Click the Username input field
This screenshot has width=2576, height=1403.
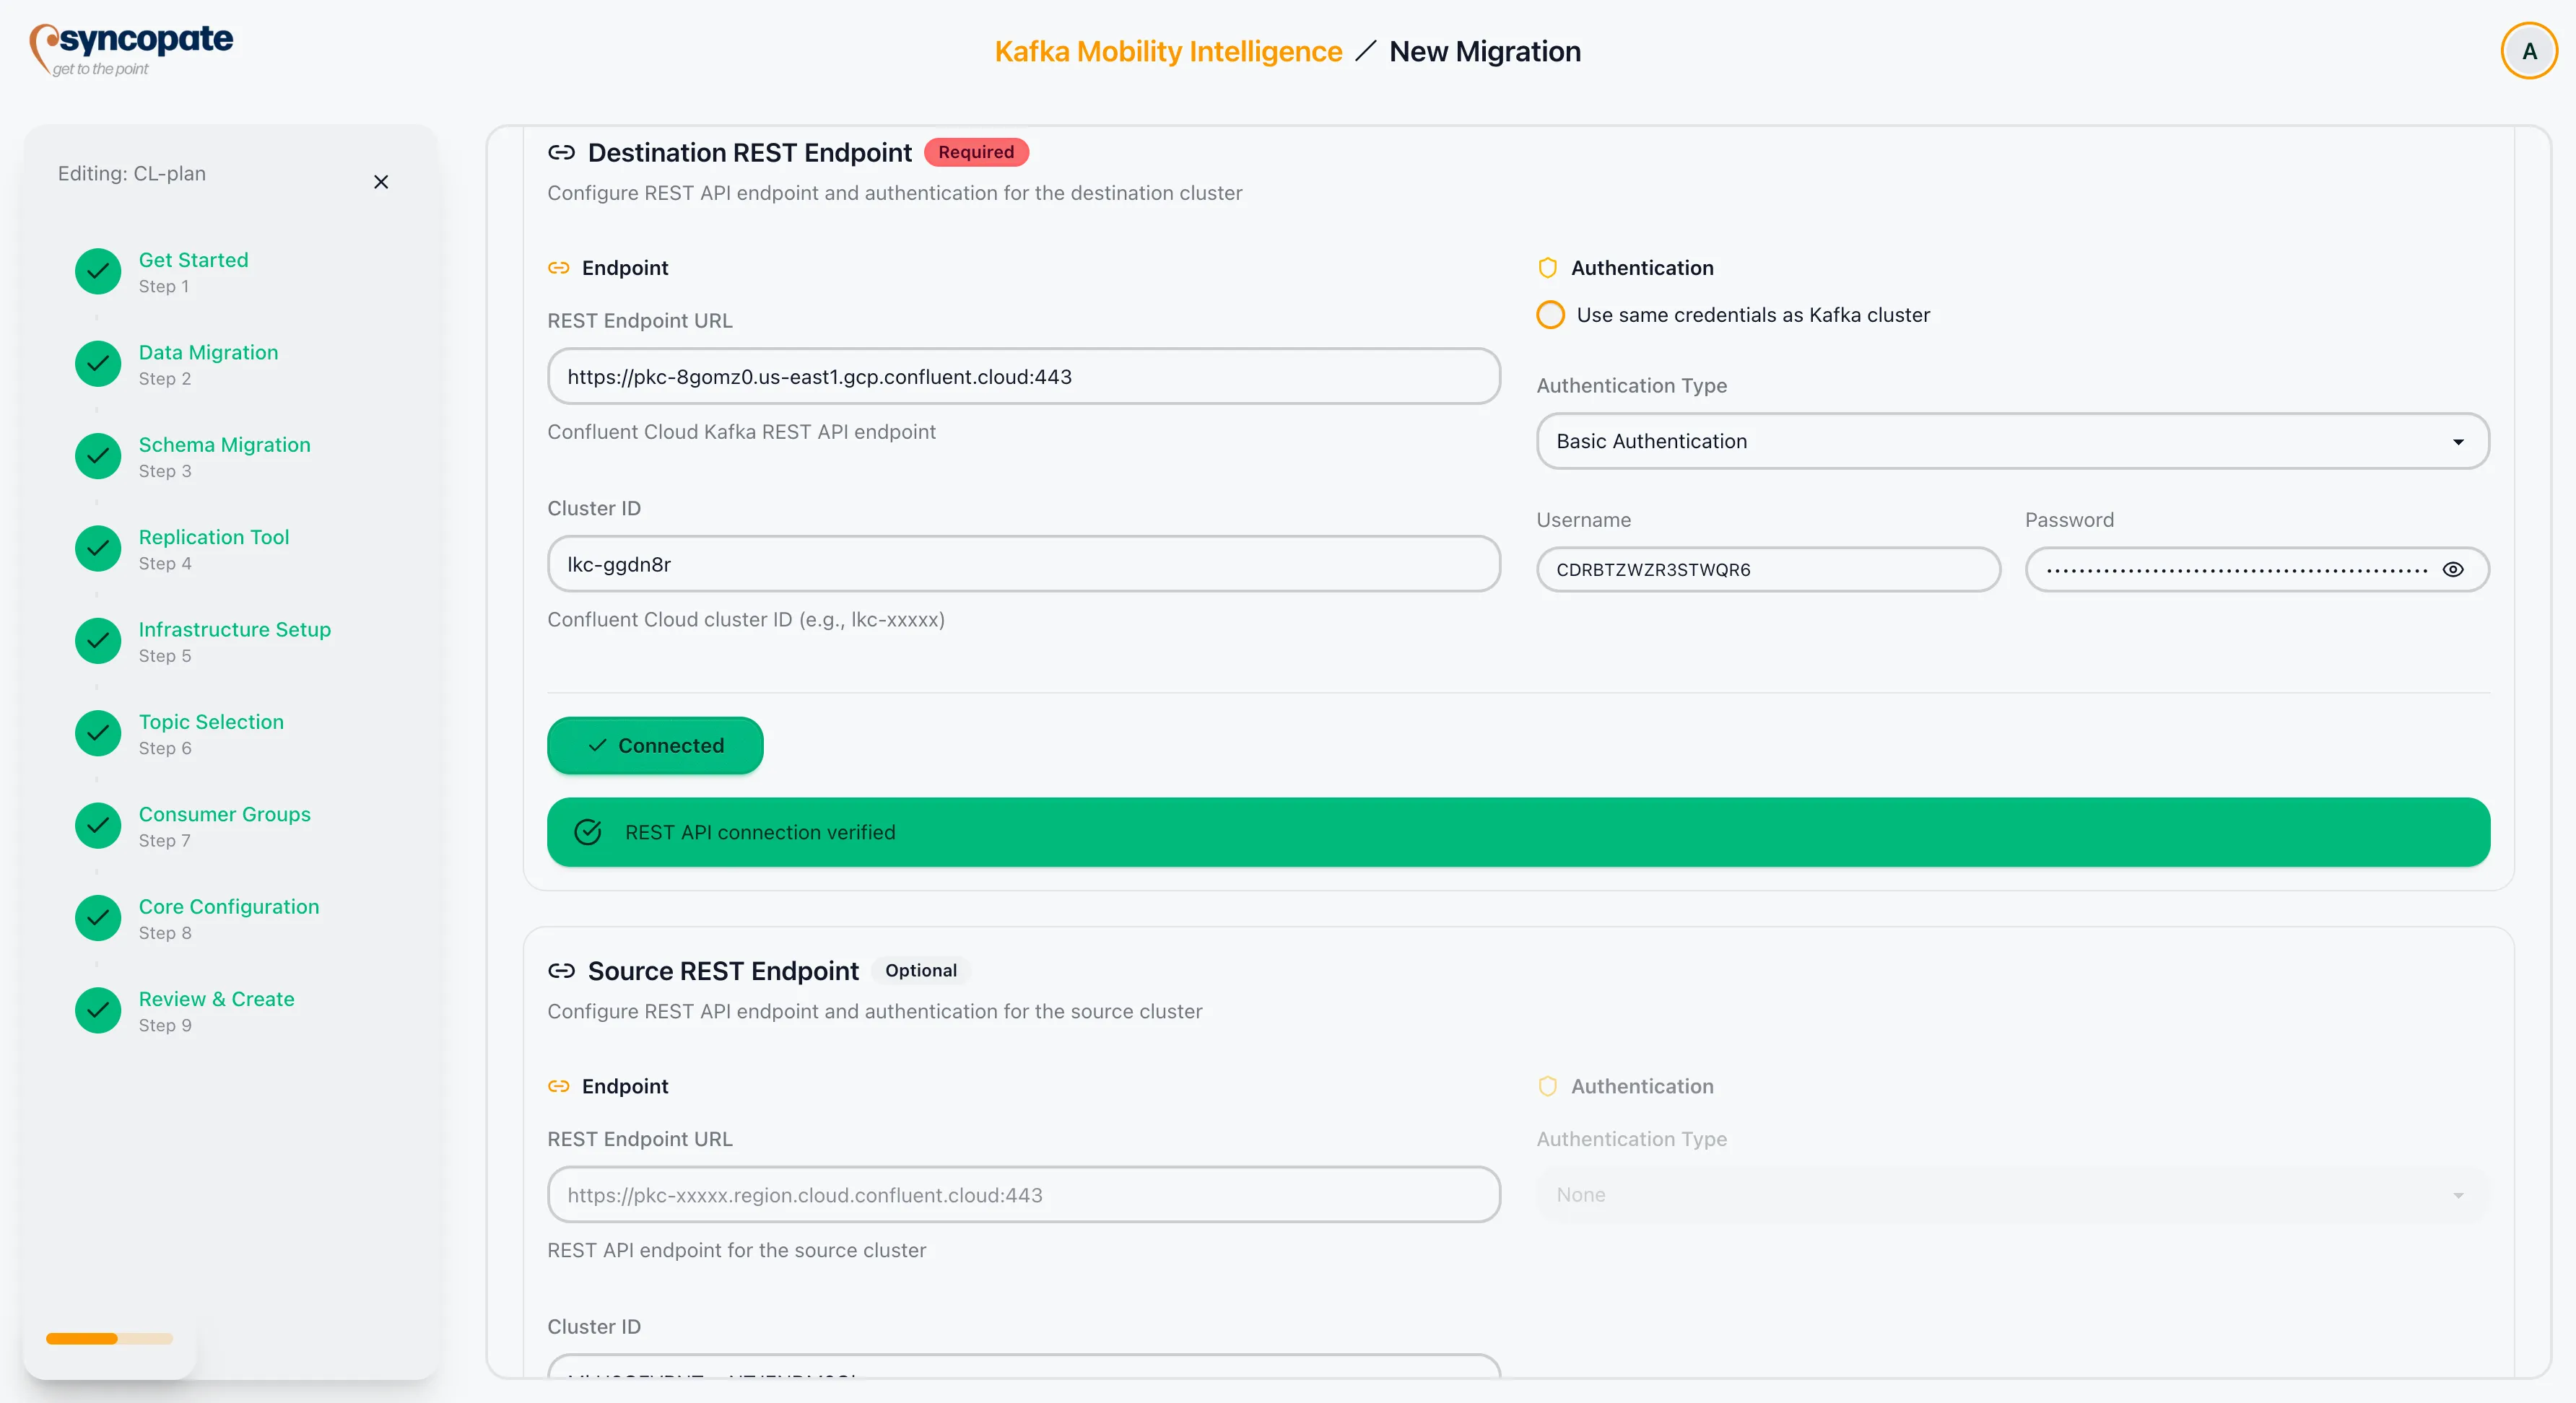point(1767,569)
